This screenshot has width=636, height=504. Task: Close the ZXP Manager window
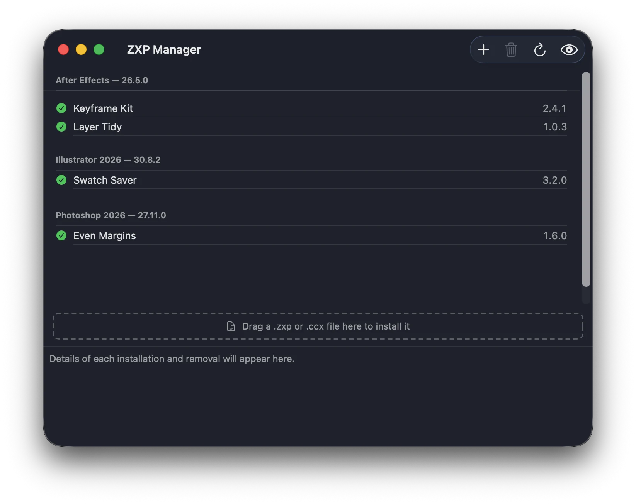(x=63, y=49)
